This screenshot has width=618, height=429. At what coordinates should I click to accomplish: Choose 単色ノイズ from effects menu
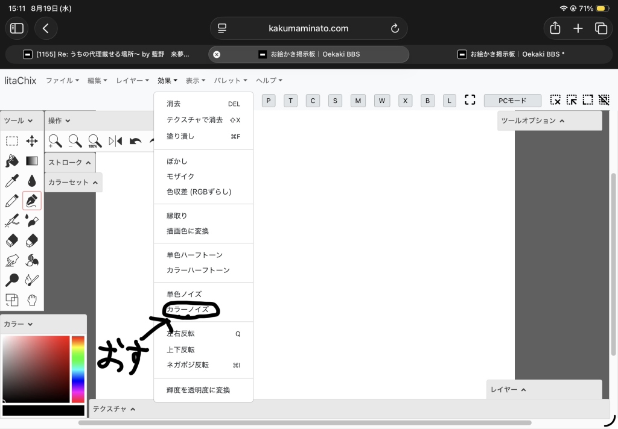[x=203, y=294]
